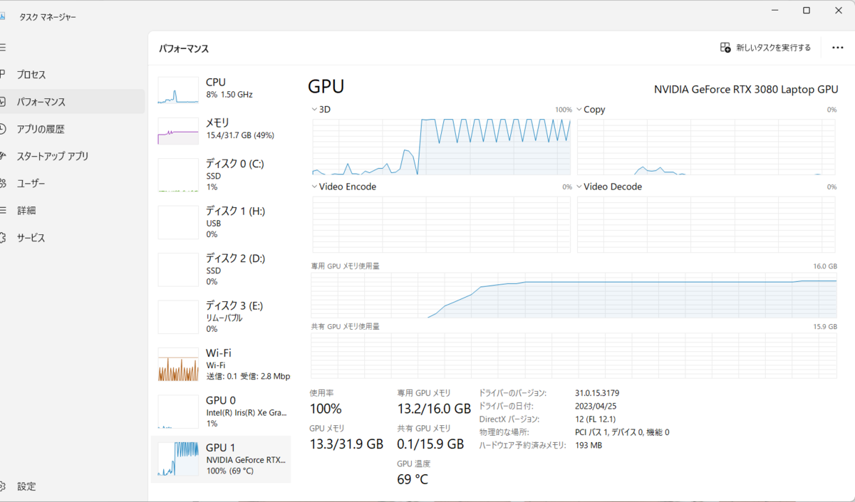Screen dimensions: 855x502
Task: Open the three-dot more options menu
Action: [x=837, y=48]
